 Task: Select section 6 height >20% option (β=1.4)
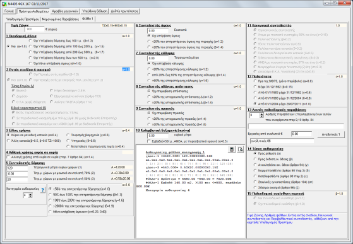[185, 47]
